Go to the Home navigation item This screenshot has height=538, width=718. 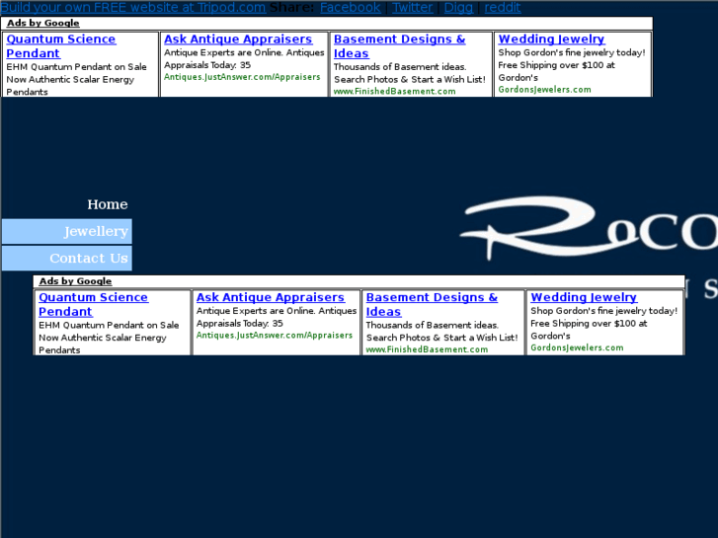[x=108, y=204]
